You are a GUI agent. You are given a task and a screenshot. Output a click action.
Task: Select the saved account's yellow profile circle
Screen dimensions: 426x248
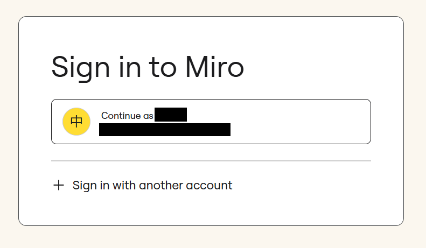pyautogui.click(x=76, y=122)
